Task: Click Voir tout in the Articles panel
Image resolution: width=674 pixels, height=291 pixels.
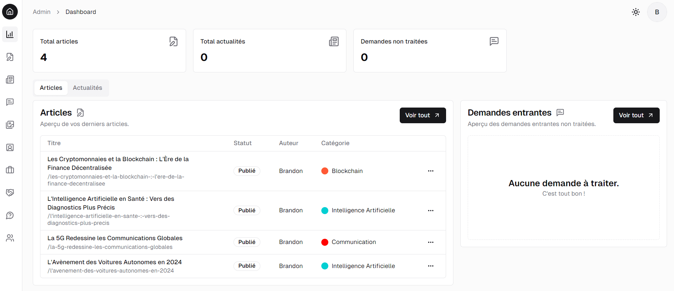Action: point(422,115)
